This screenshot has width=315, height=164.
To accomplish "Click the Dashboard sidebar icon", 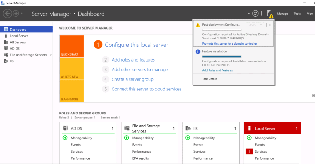I will coord(6,29).
